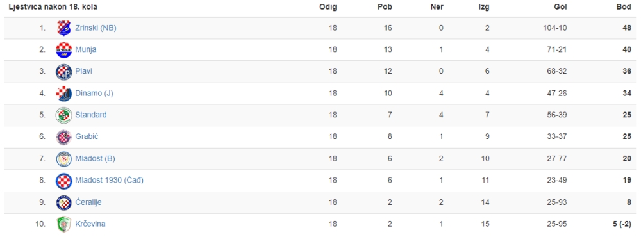Click the Bod column header
This screenshot has height=237, width=641.
pos(624,7)
